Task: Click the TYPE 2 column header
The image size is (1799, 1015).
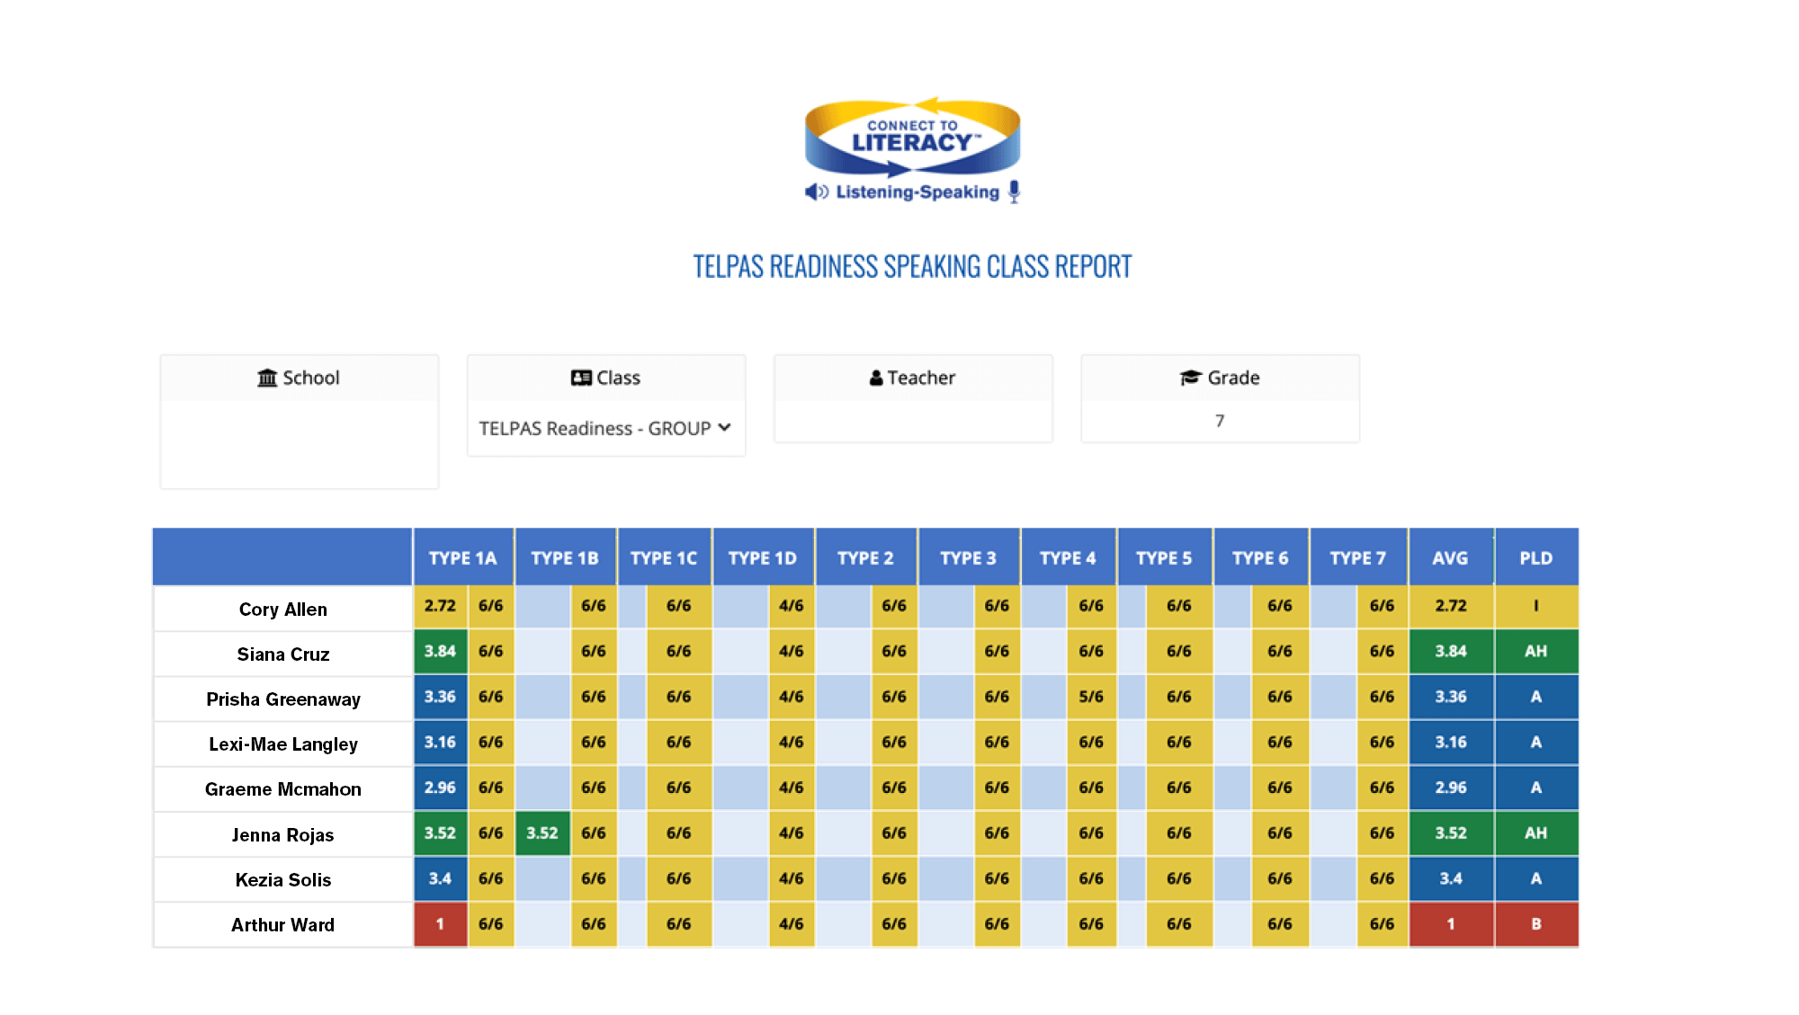Action: [865, 557]
